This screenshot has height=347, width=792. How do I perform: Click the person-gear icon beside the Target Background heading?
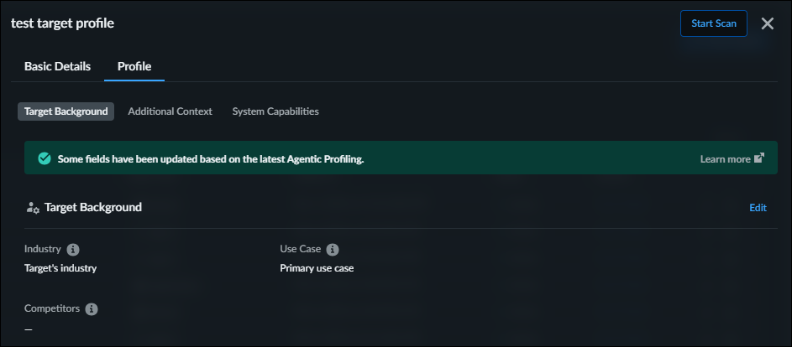[33, 207]
